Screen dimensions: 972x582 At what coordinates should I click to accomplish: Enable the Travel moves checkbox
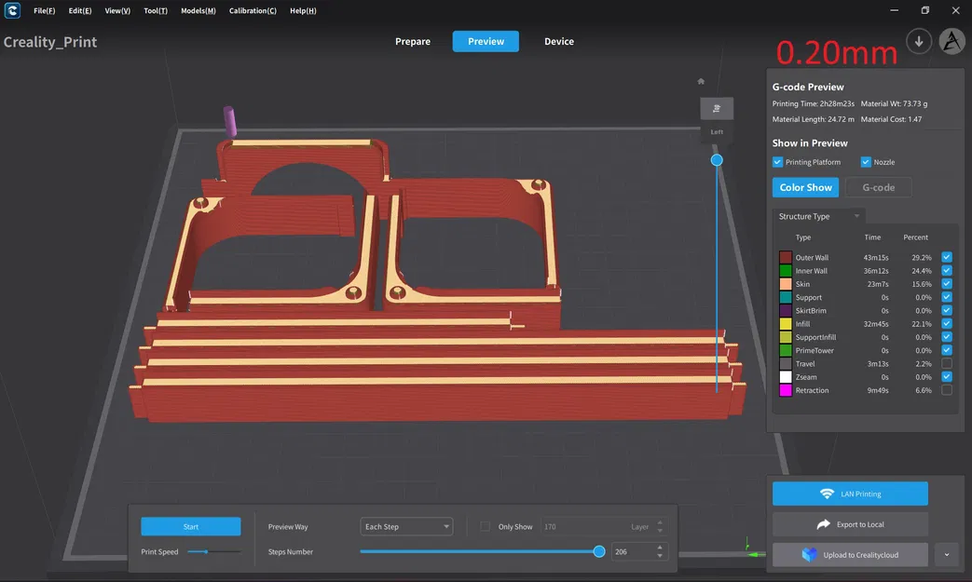tap(947, 364)
